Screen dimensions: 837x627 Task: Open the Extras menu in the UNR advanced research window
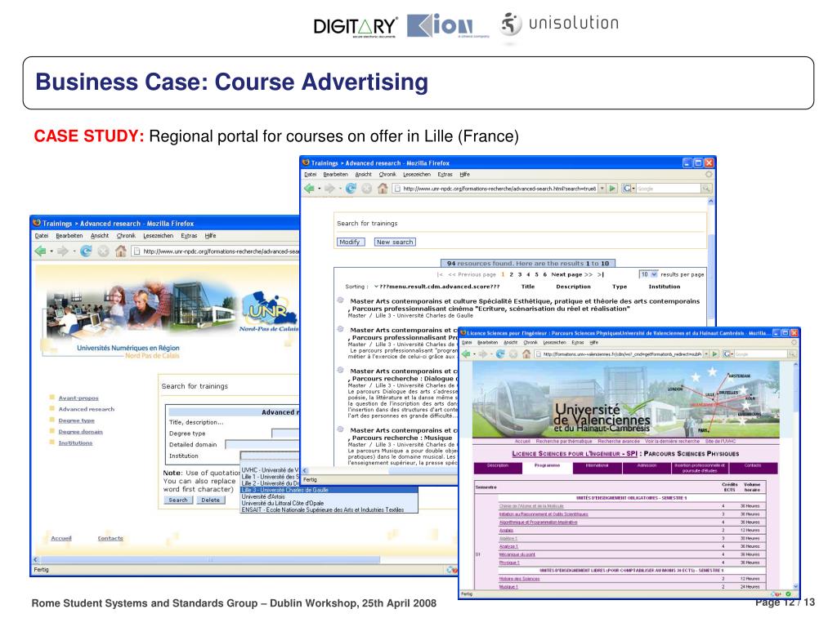(189, 236)
